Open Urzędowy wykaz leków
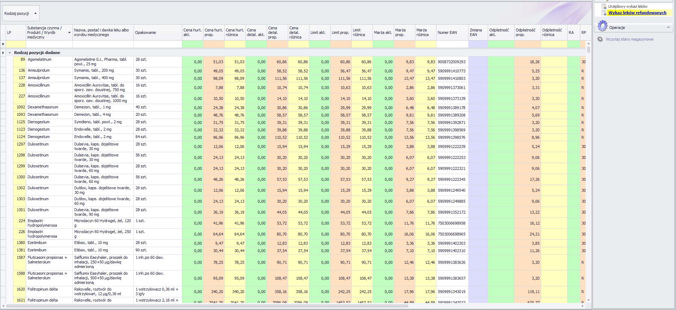The height and width of the screenshot is (310, 676). click(x=628, y=6)
